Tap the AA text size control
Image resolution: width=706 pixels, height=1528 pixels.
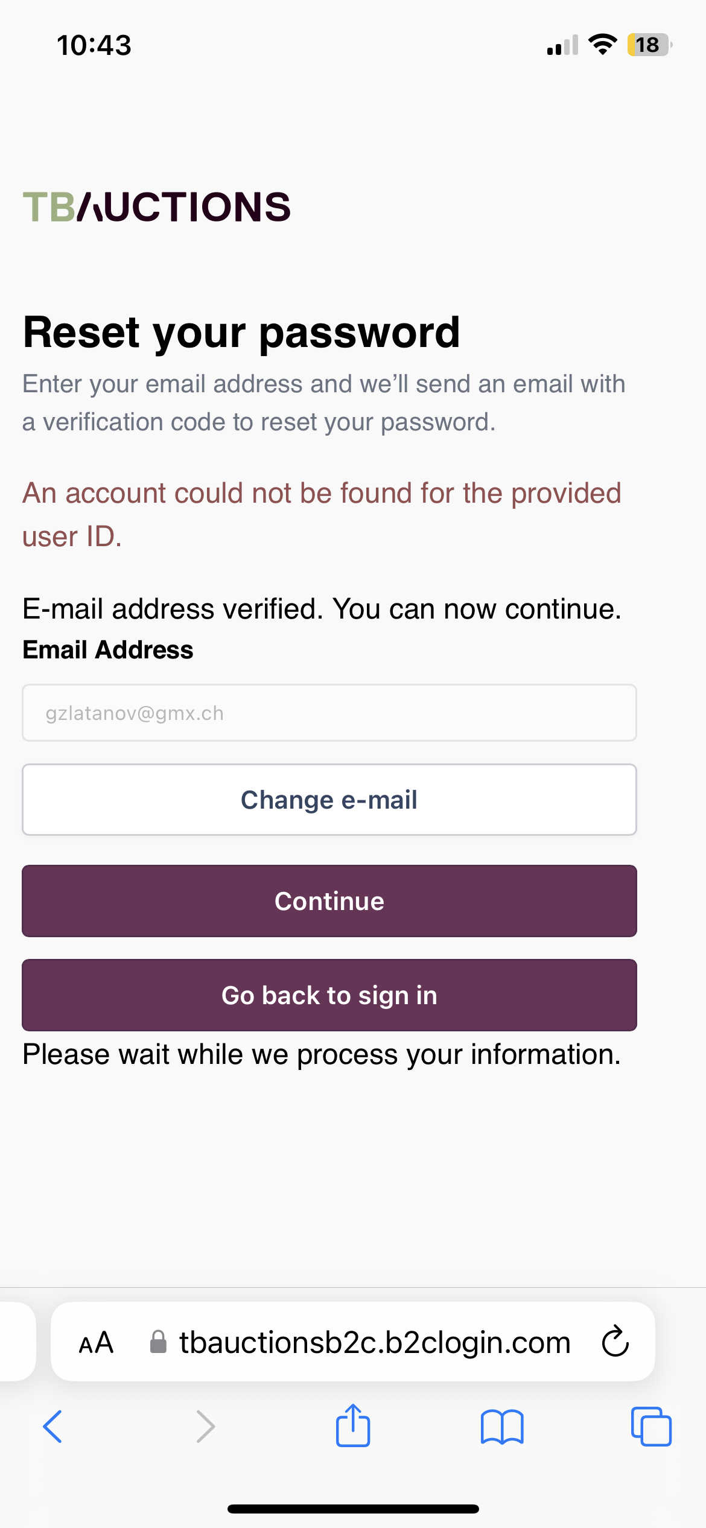[x=97, y=1342]
